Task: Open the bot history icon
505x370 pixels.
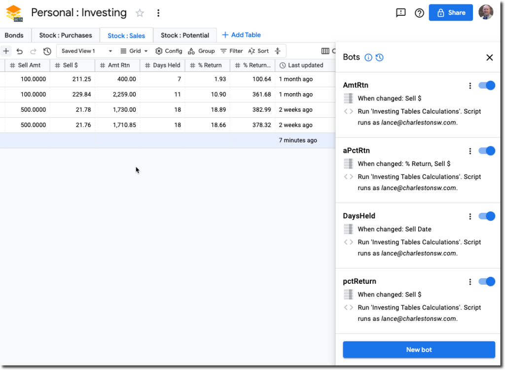Action: pyautogui.click(x=379, y=58)
